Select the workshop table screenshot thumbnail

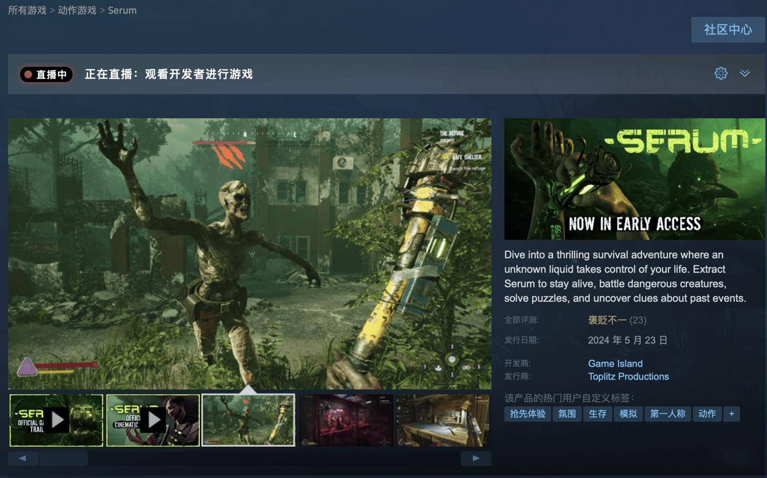[443, 421]
